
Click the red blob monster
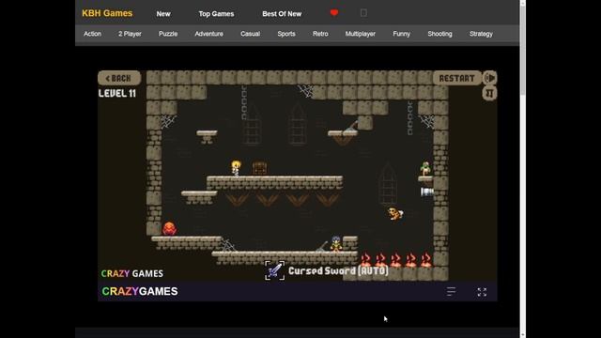coord(169,228)
